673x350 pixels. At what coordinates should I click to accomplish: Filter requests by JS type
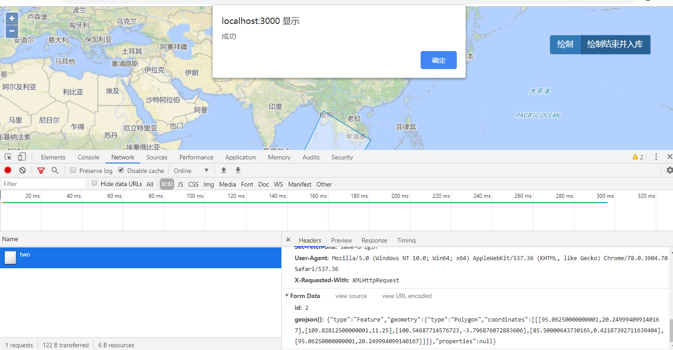tap(180, 184)
